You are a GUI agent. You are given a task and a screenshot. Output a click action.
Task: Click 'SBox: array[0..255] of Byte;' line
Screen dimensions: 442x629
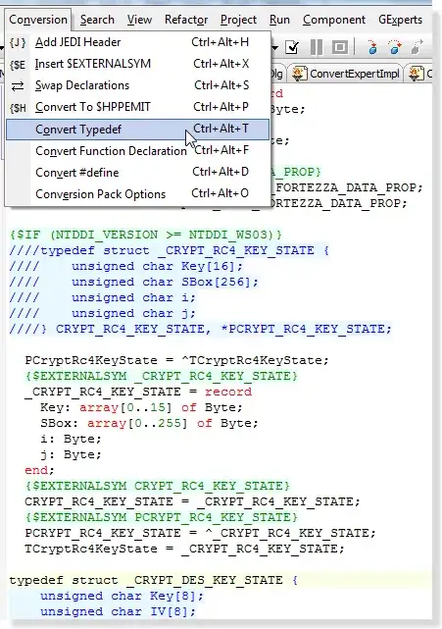pos(149,423)
